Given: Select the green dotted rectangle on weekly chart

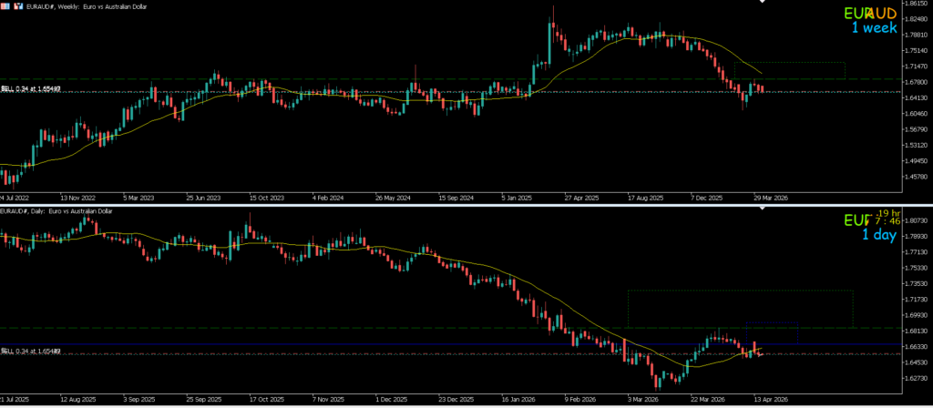Looking at the screenshot, I should pos(789,63).
